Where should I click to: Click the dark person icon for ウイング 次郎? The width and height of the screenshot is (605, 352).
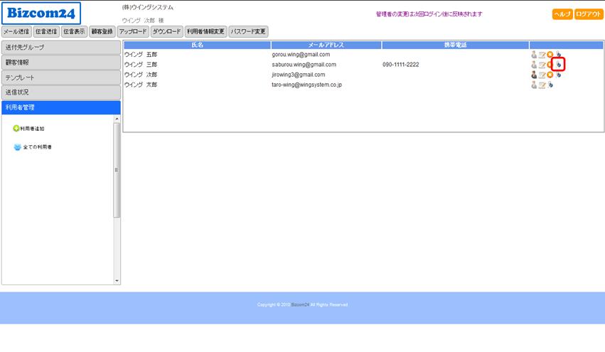[534, 75]
